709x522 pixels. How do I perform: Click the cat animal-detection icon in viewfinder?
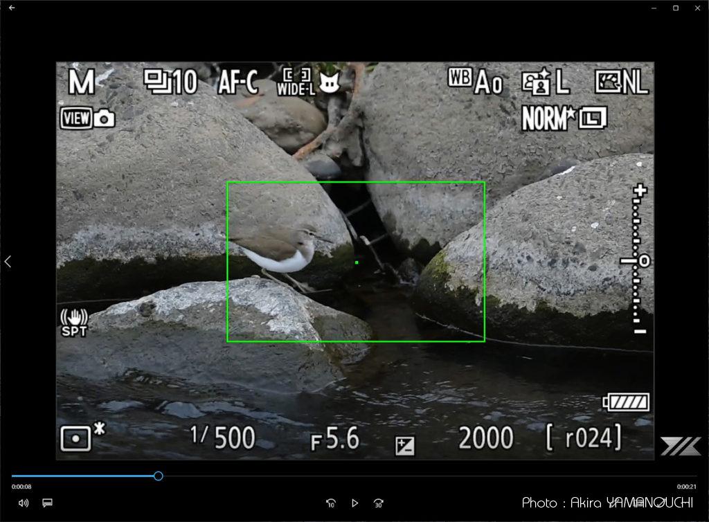(x=328, y=83)
